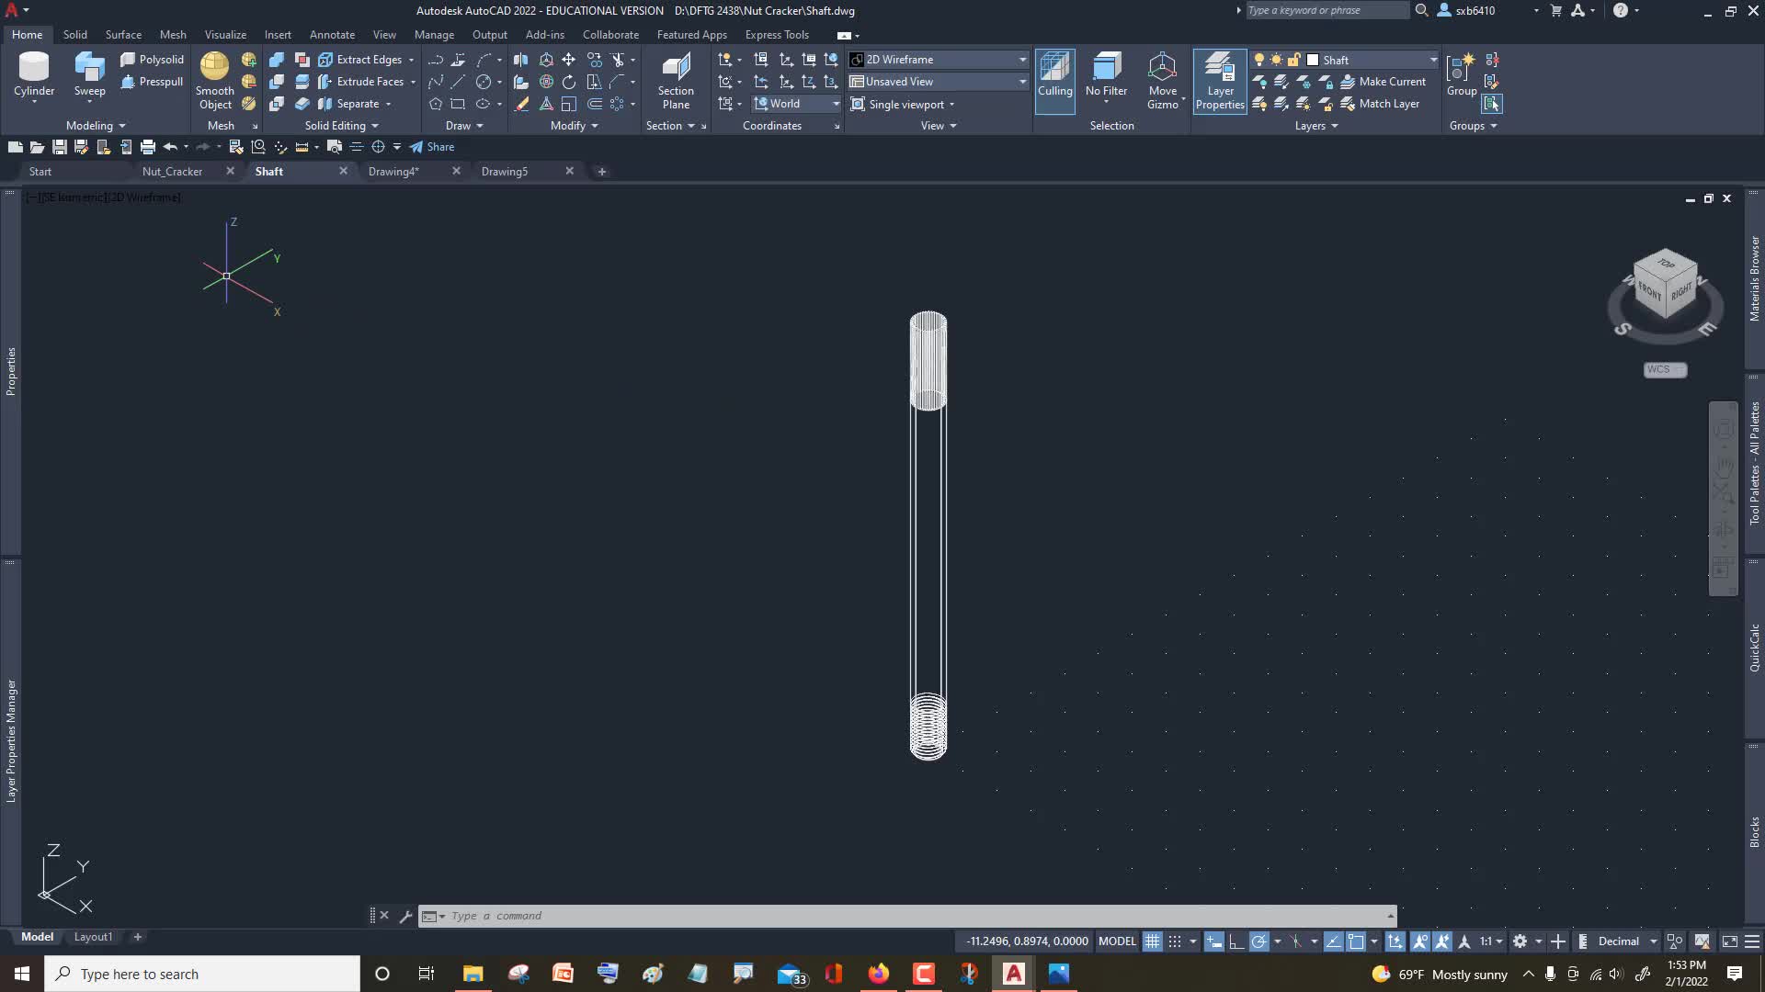Select the Cylinder modeling tool
The image size is (1765, 992).
pos(34,75)
